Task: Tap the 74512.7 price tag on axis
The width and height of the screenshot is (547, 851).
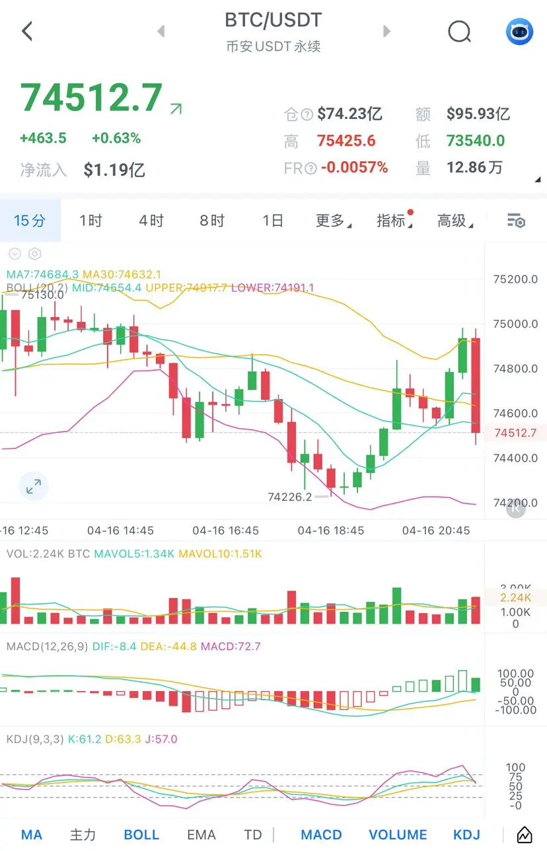Action: pos(515,433)
